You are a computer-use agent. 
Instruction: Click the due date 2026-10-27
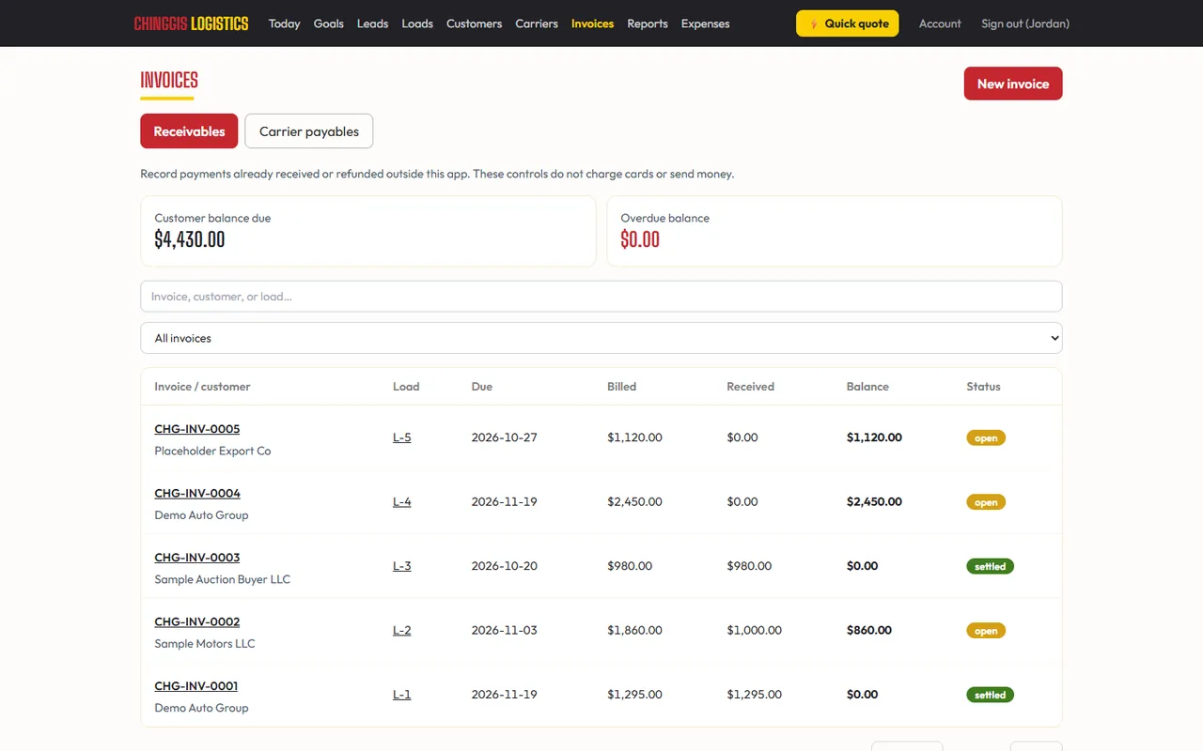504,437
